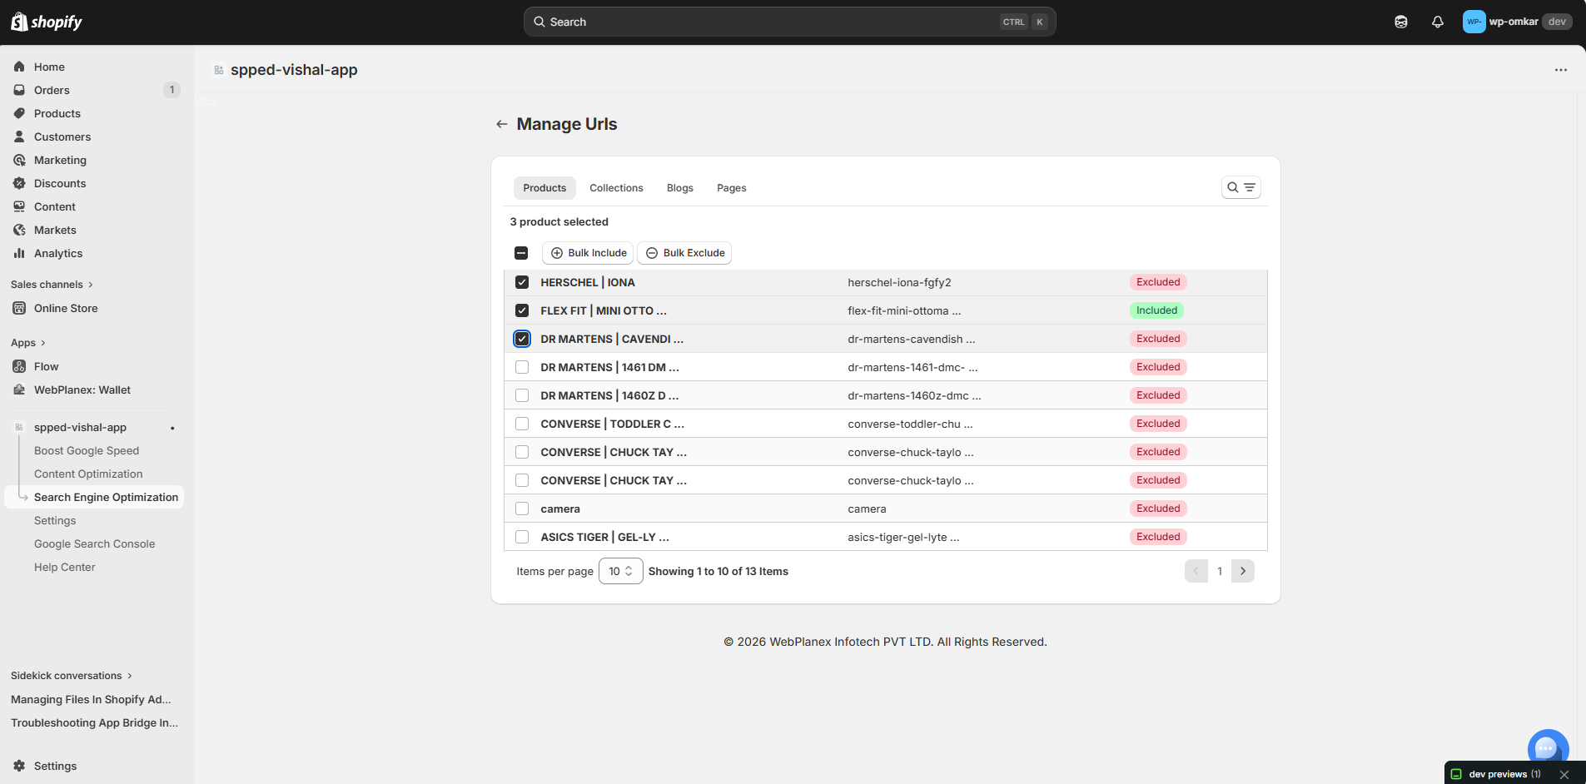
Task: Open the chat support bubble
Action: click(1547, 747)
